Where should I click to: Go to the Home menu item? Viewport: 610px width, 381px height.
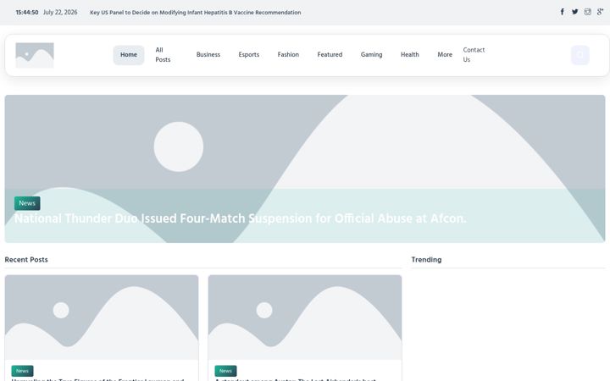[x=129, y=55]
